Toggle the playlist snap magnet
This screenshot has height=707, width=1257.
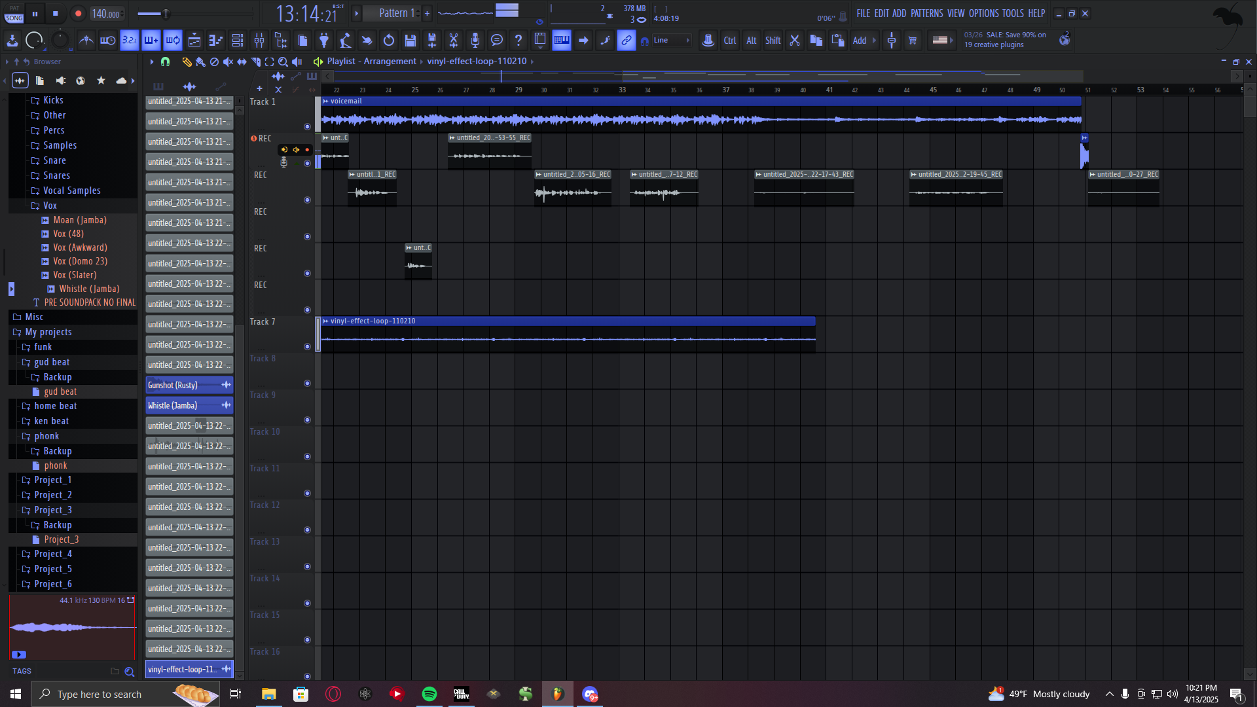pyautogui.click(x=166, y=62)
